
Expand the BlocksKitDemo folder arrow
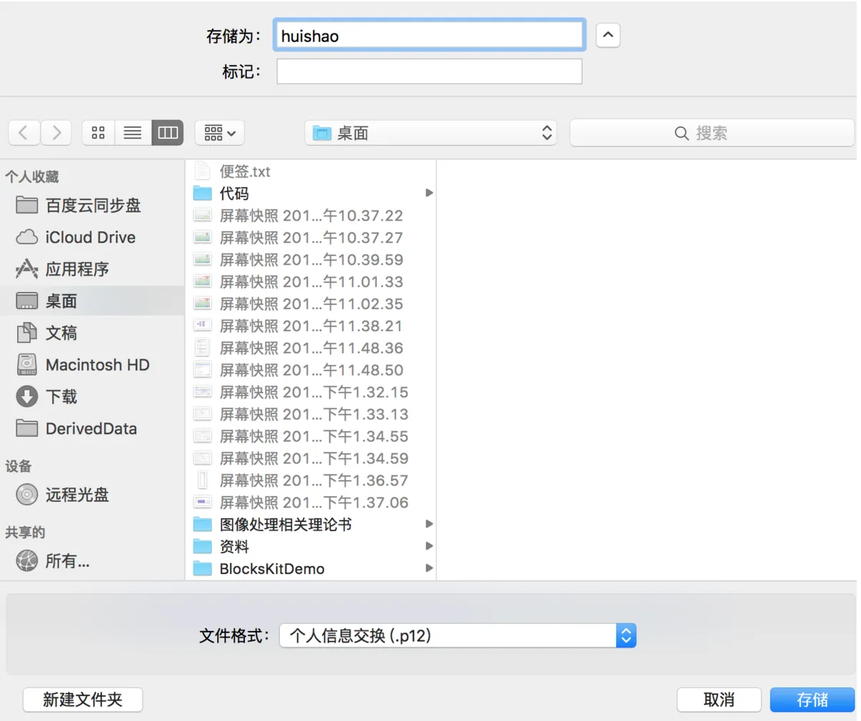click(x=429, y=568)
